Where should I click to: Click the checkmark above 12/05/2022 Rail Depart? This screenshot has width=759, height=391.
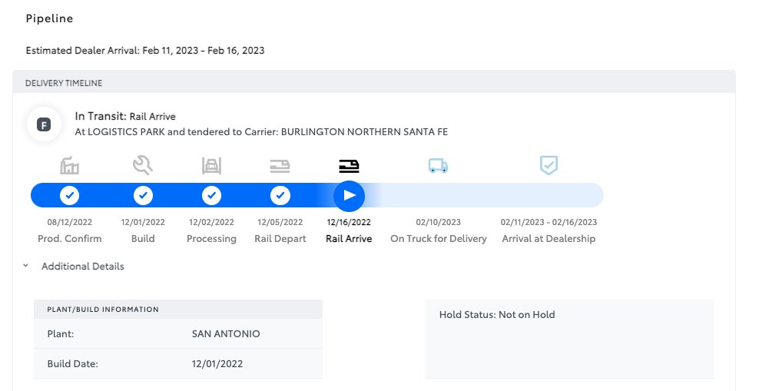[x=280, y=195]
